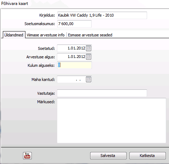Click the Vastutaja label
Screen dimensions: 169x164
pyautogui.click(x=46, y=93)
